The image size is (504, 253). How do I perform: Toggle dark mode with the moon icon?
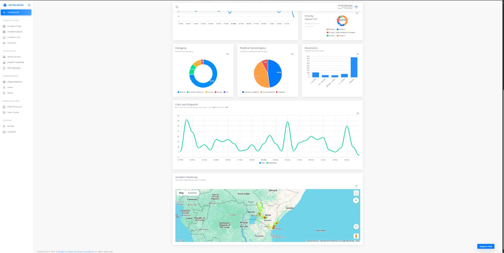pos(177,7)
